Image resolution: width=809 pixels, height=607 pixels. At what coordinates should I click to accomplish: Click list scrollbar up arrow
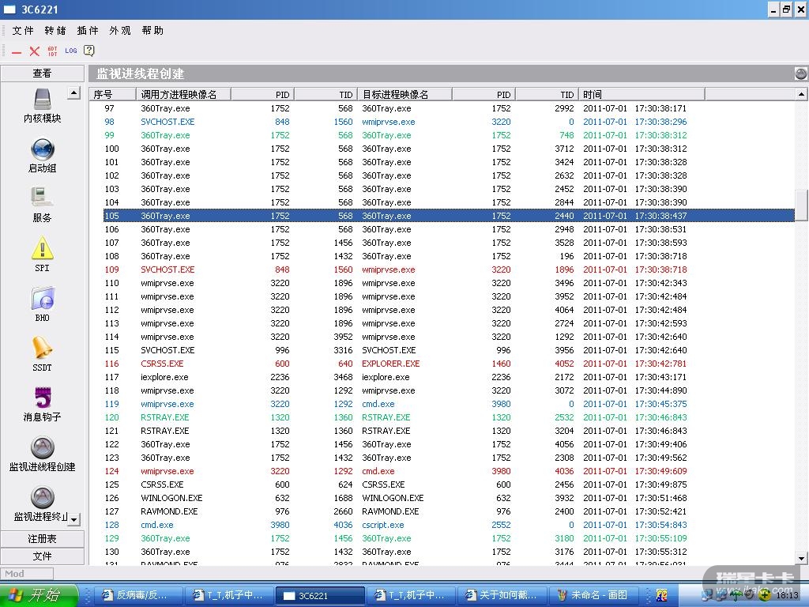801,94
